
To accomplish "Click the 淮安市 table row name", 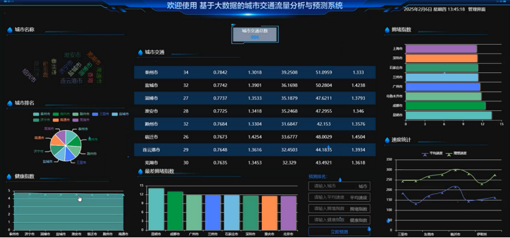I will point(152,111).
